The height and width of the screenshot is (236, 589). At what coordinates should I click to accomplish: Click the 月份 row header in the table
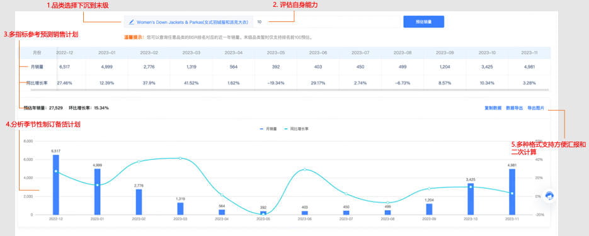pyautogui.click(x=37, y=53)
